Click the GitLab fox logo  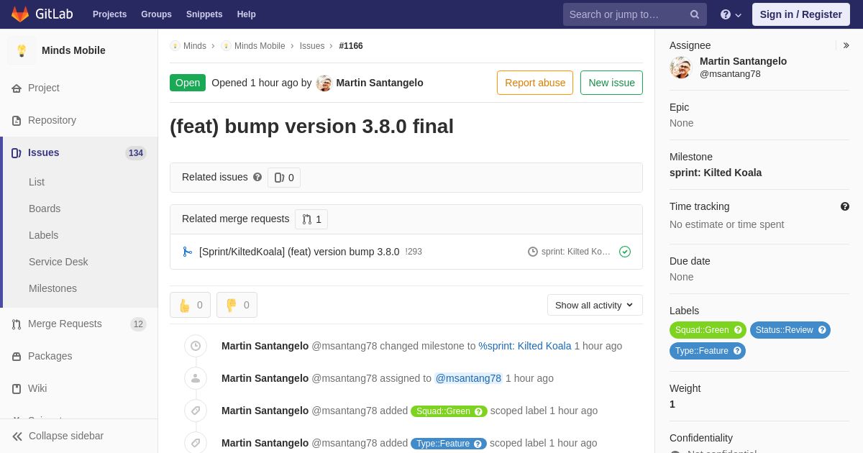click(x=20, y=14)
